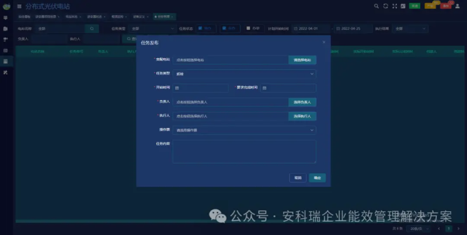Toggle the first checked 任务状态 checkbox
Image resolution: width=467 pixels, height=235 pixels.
(x=200, y=28)
